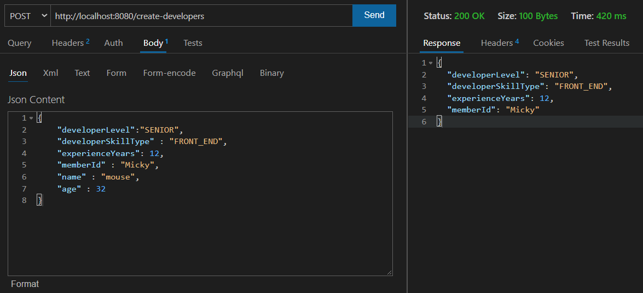Choose the Form-encode body type
The width and height of the screenshot is (643, 293).
pos(169,73)
